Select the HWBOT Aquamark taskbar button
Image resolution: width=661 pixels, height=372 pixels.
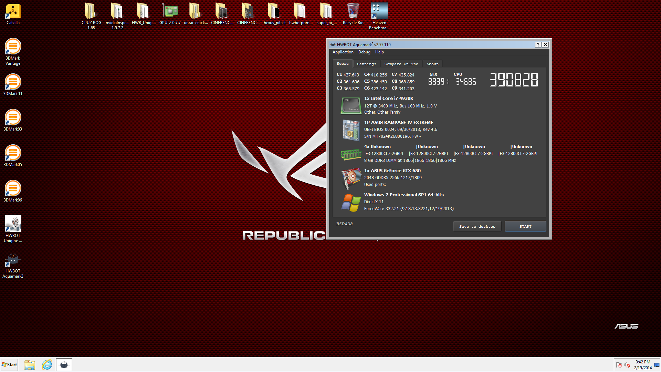pyautogui.click(x=64, y=365)
